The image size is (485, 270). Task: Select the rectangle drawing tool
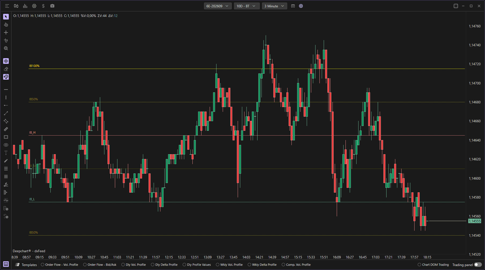(x=6, y=137)
